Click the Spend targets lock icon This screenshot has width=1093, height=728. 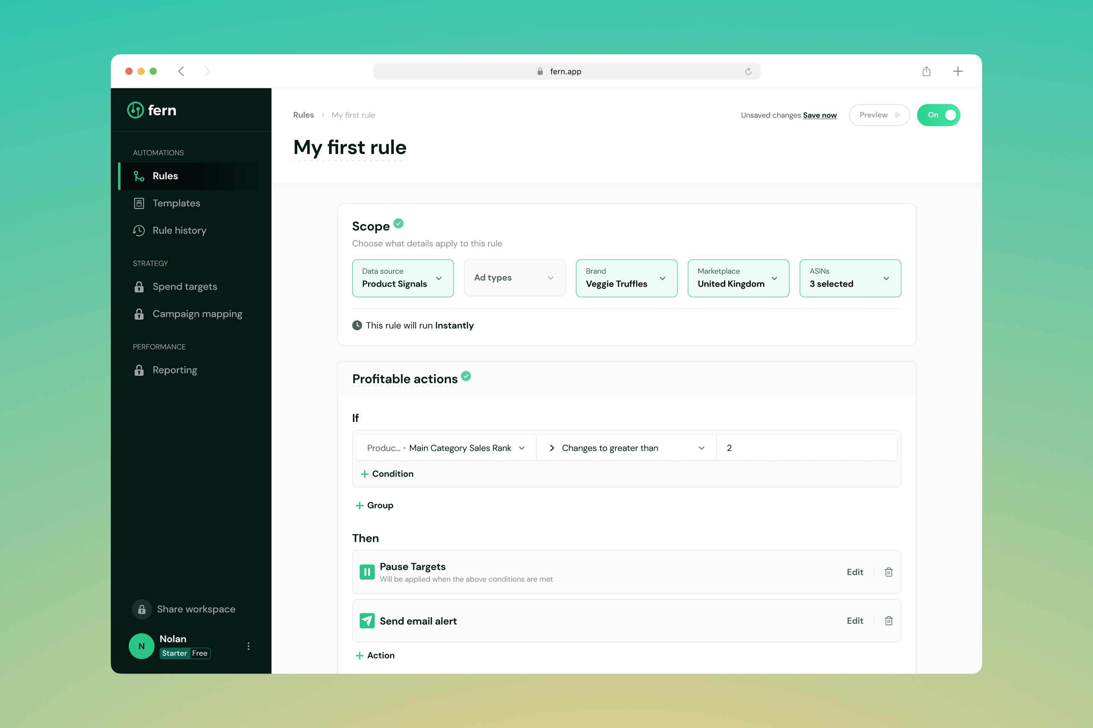click(139, 287)
